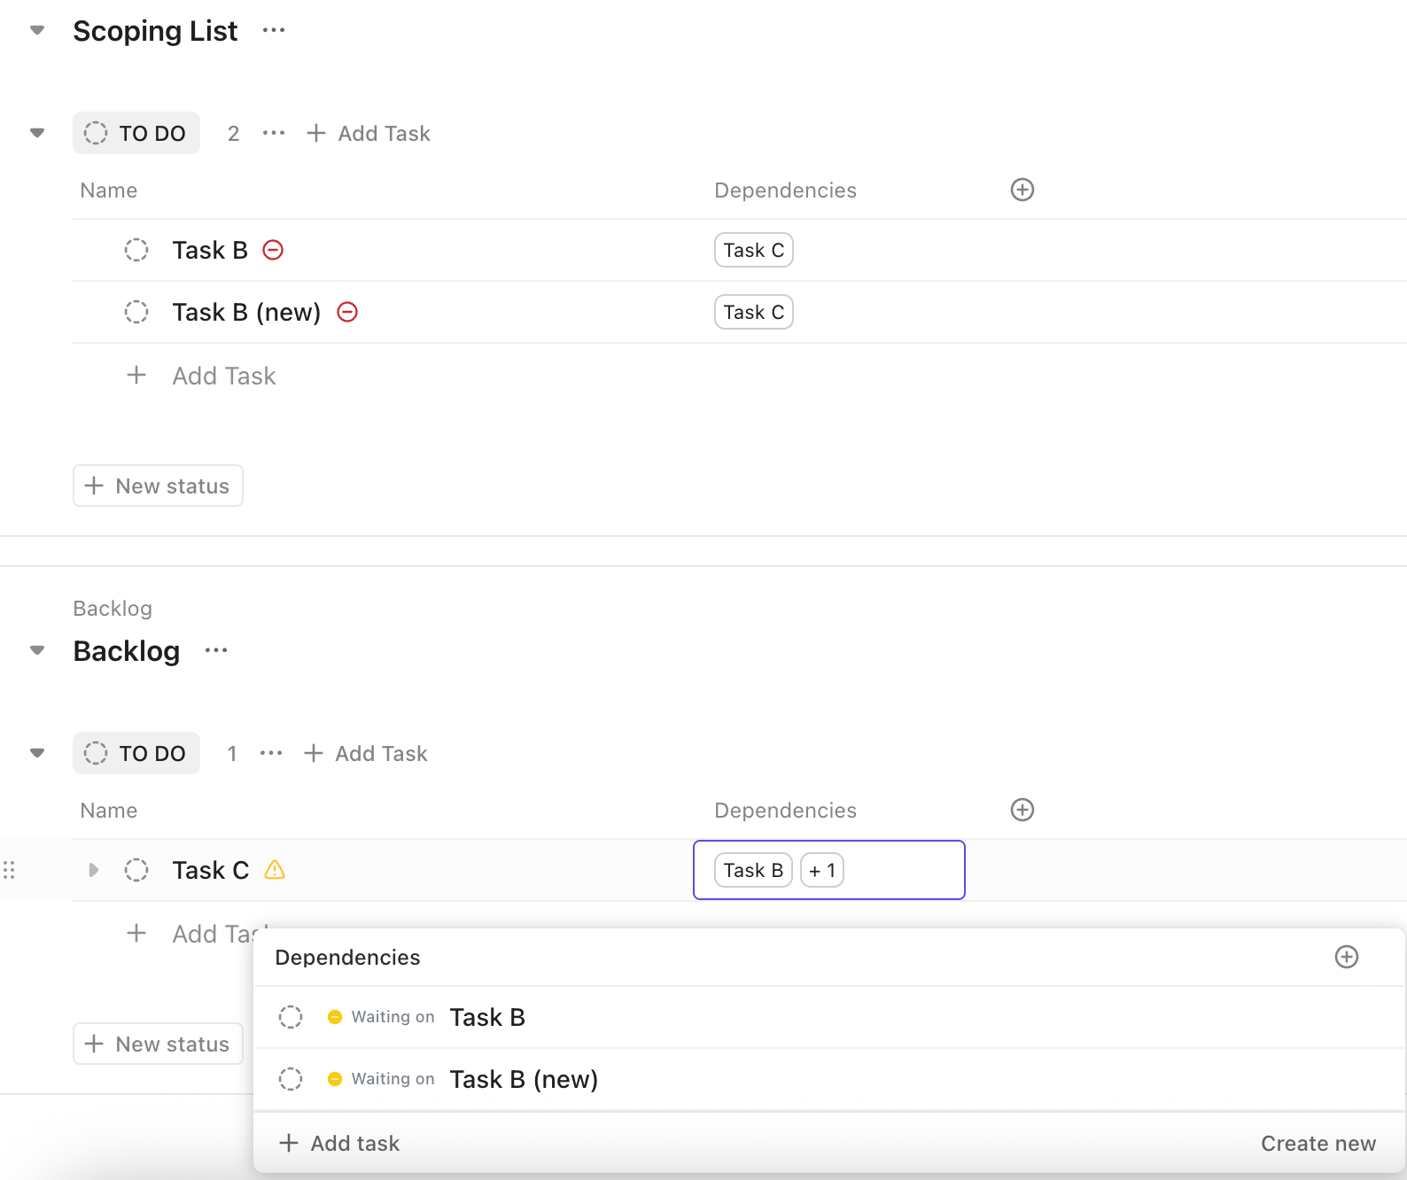
Task: Grab the drag handle on the Task C row
Action: 10,870
